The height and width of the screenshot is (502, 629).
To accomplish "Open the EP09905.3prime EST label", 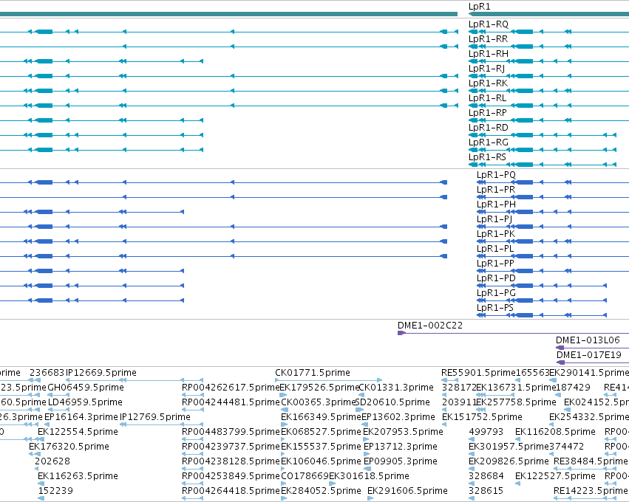I will 401,462.
